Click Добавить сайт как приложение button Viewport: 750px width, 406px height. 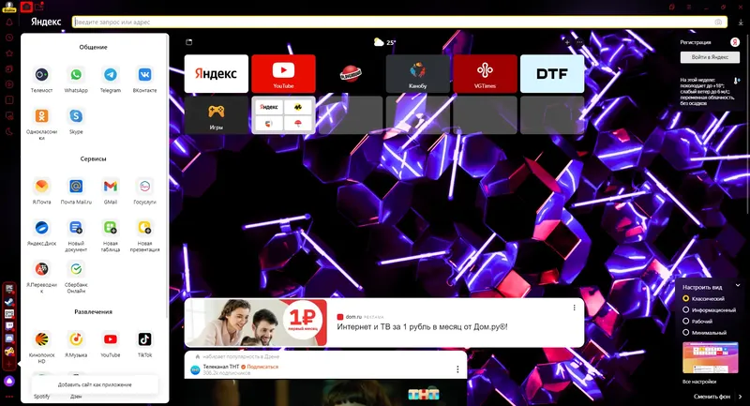coord(95,384)
